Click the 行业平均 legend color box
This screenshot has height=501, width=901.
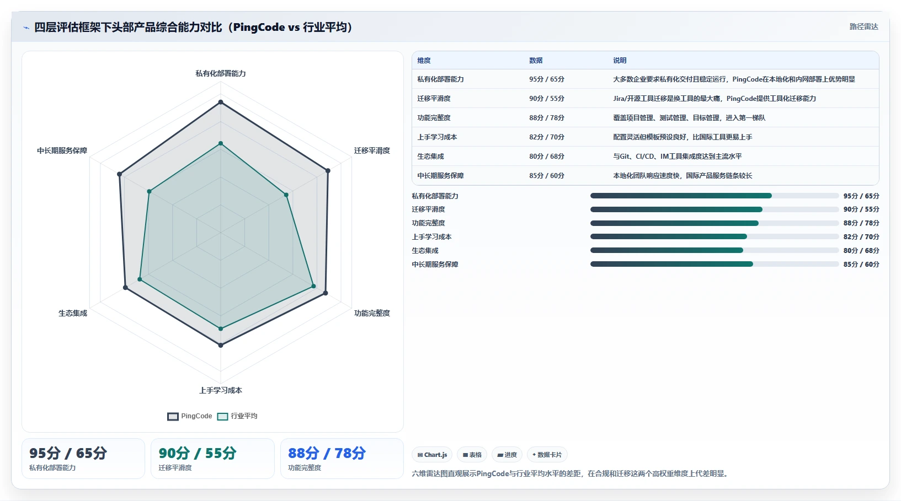click(222, 416)
